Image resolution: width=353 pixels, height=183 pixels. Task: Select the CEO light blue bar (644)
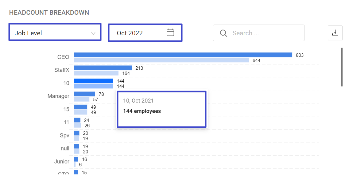(x=161, y=60)
